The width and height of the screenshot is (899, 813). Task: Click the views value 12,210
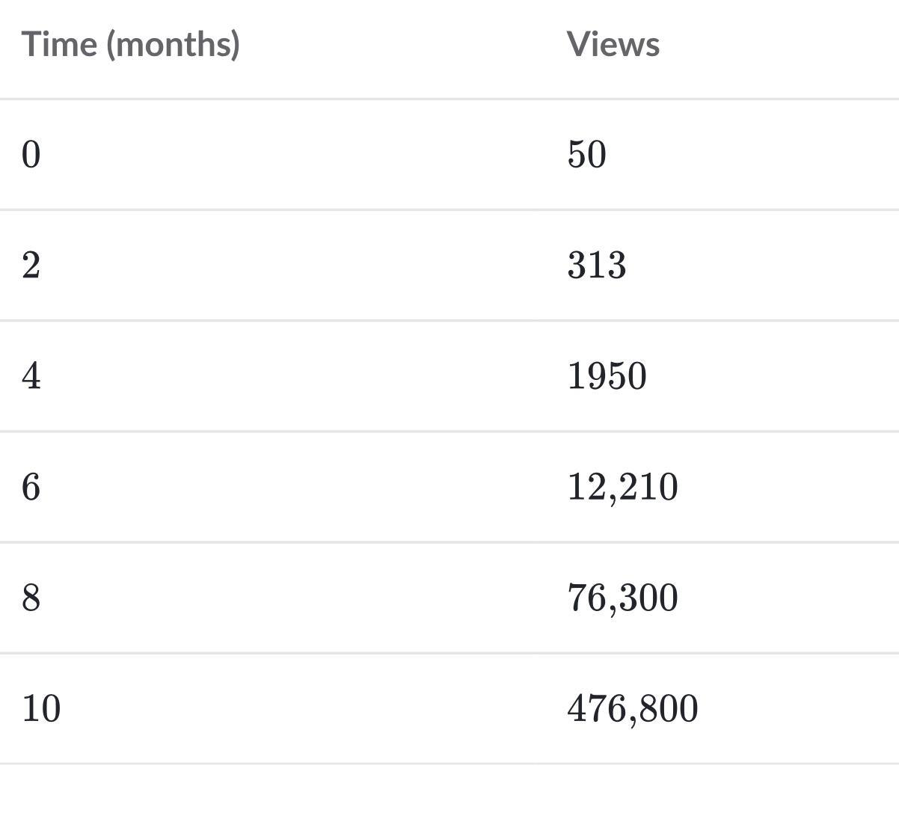[x=623, y=487]
